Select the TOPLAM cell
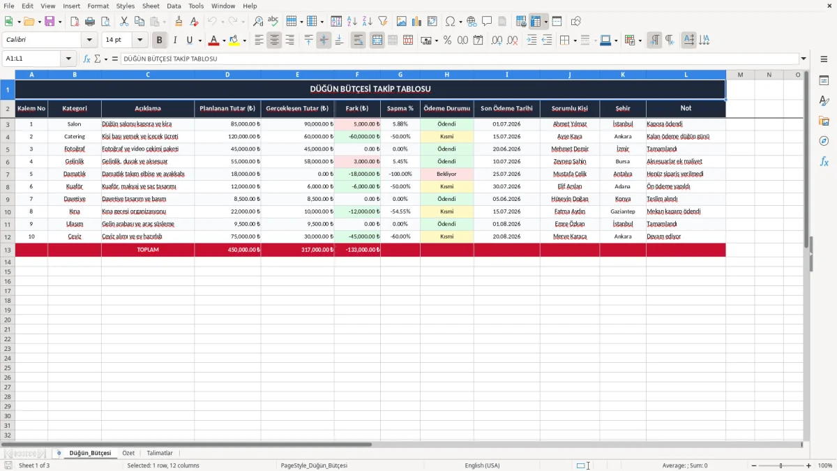Screen dimensions: 837x471 pos(147,250)
